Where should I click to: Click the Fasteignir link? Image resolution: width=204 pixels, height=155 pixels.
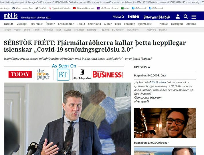177,24
